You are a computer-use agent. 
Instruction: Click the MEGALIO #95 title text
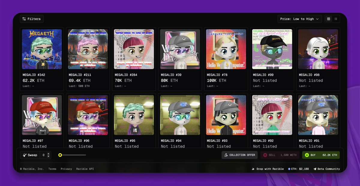pos(125,141)
